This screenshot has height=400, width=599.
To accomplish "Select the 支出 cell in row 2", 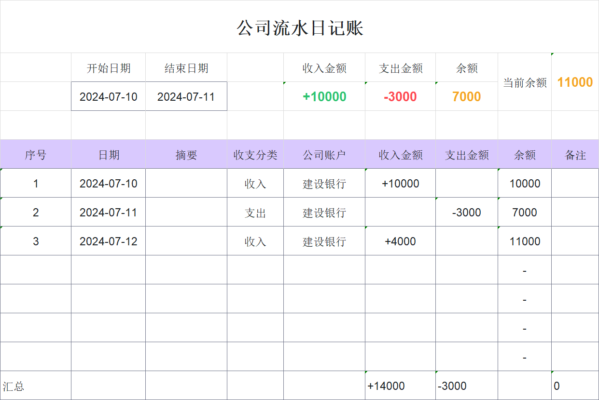I will [x=255, y=212].
